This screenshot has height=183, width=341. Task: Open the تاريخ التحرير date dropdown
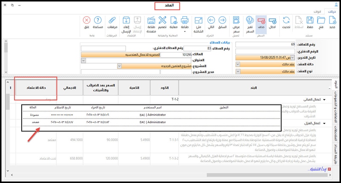click(292, 58)
